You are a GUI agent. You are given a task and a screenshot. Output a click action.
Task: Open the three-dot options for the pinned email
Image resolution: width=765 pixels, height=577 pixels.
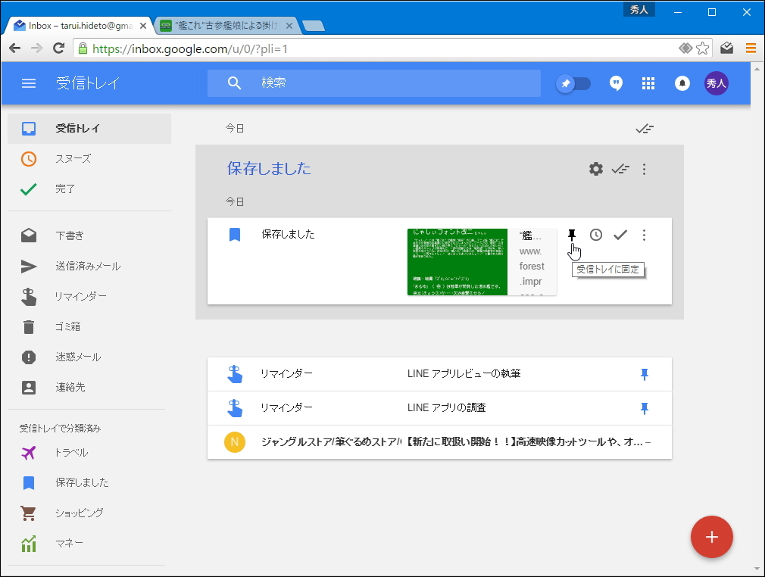644,235
